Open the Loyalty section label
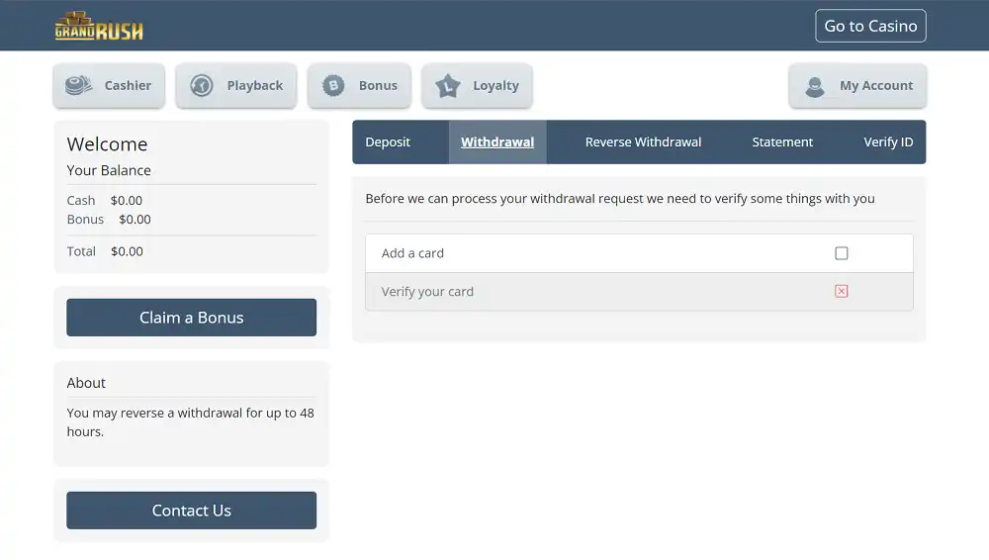This screenshot has height=560, width=989. point(495,86)
